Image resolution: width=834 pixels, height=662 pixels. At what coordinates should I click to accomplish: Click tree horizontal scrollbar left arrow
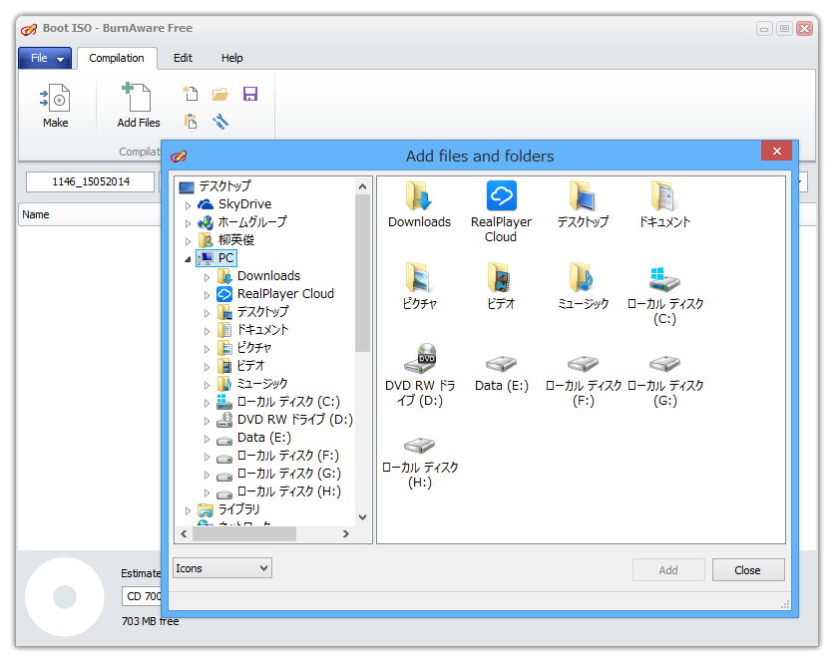click(184, 533)
